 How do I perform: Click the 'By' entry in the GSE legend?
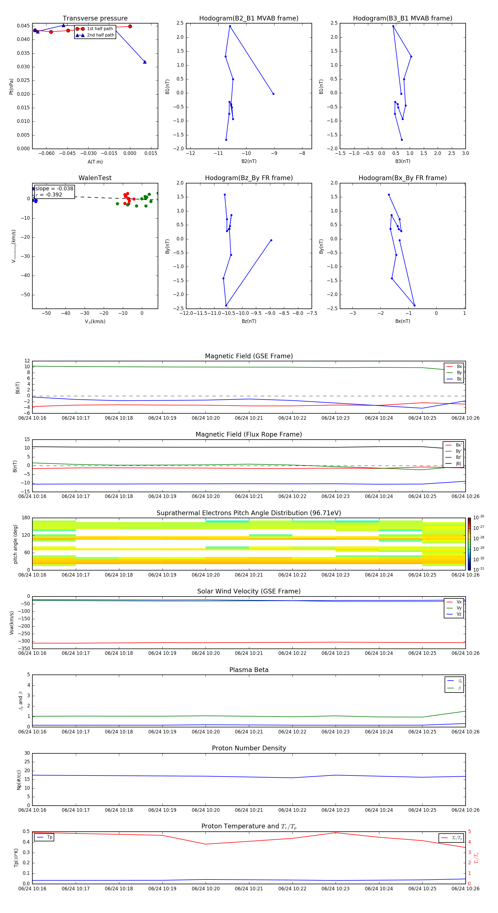pyautogui.click(x=454, y=372)
